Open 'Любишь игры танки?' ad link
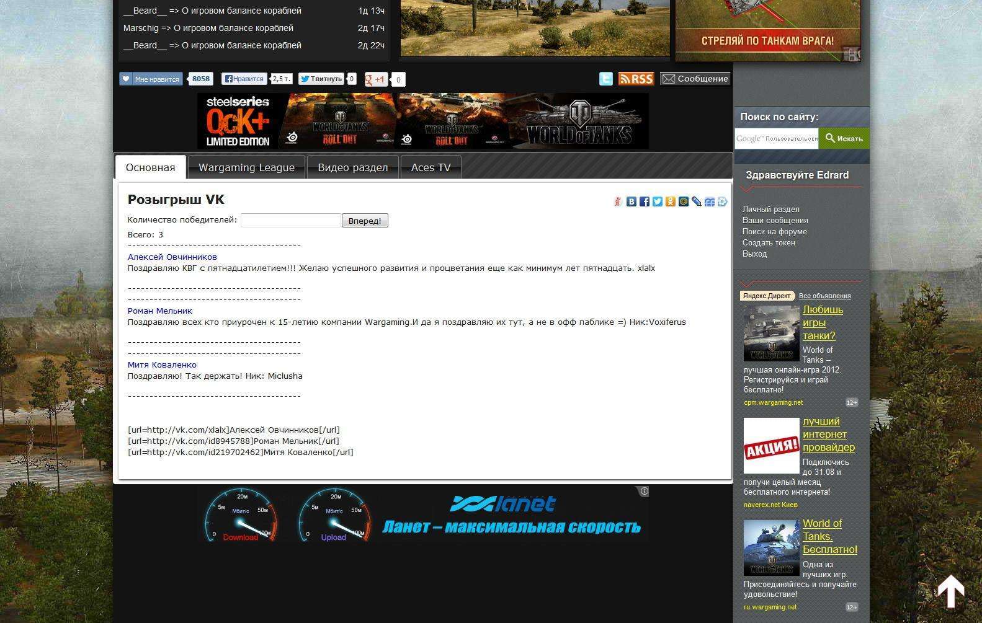 pyautogui.click(x=823, y=322)
